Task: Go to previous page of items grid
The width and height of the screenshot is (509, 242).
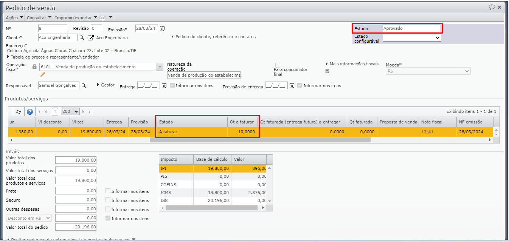Action: coord(46,112)
